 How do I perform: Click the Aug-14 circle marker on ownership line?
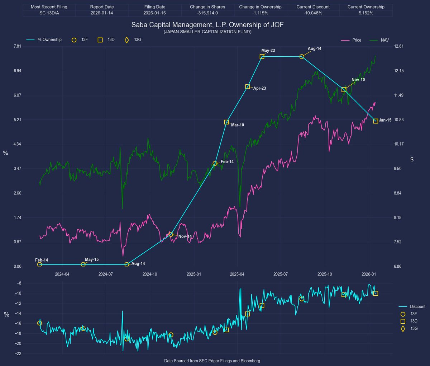click(302, 56)
